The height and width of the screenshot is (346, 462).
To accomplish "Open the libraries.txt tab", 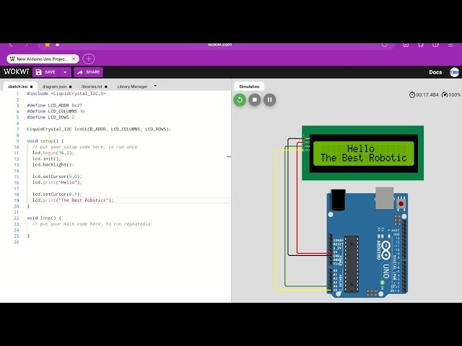I will [95, 86].
